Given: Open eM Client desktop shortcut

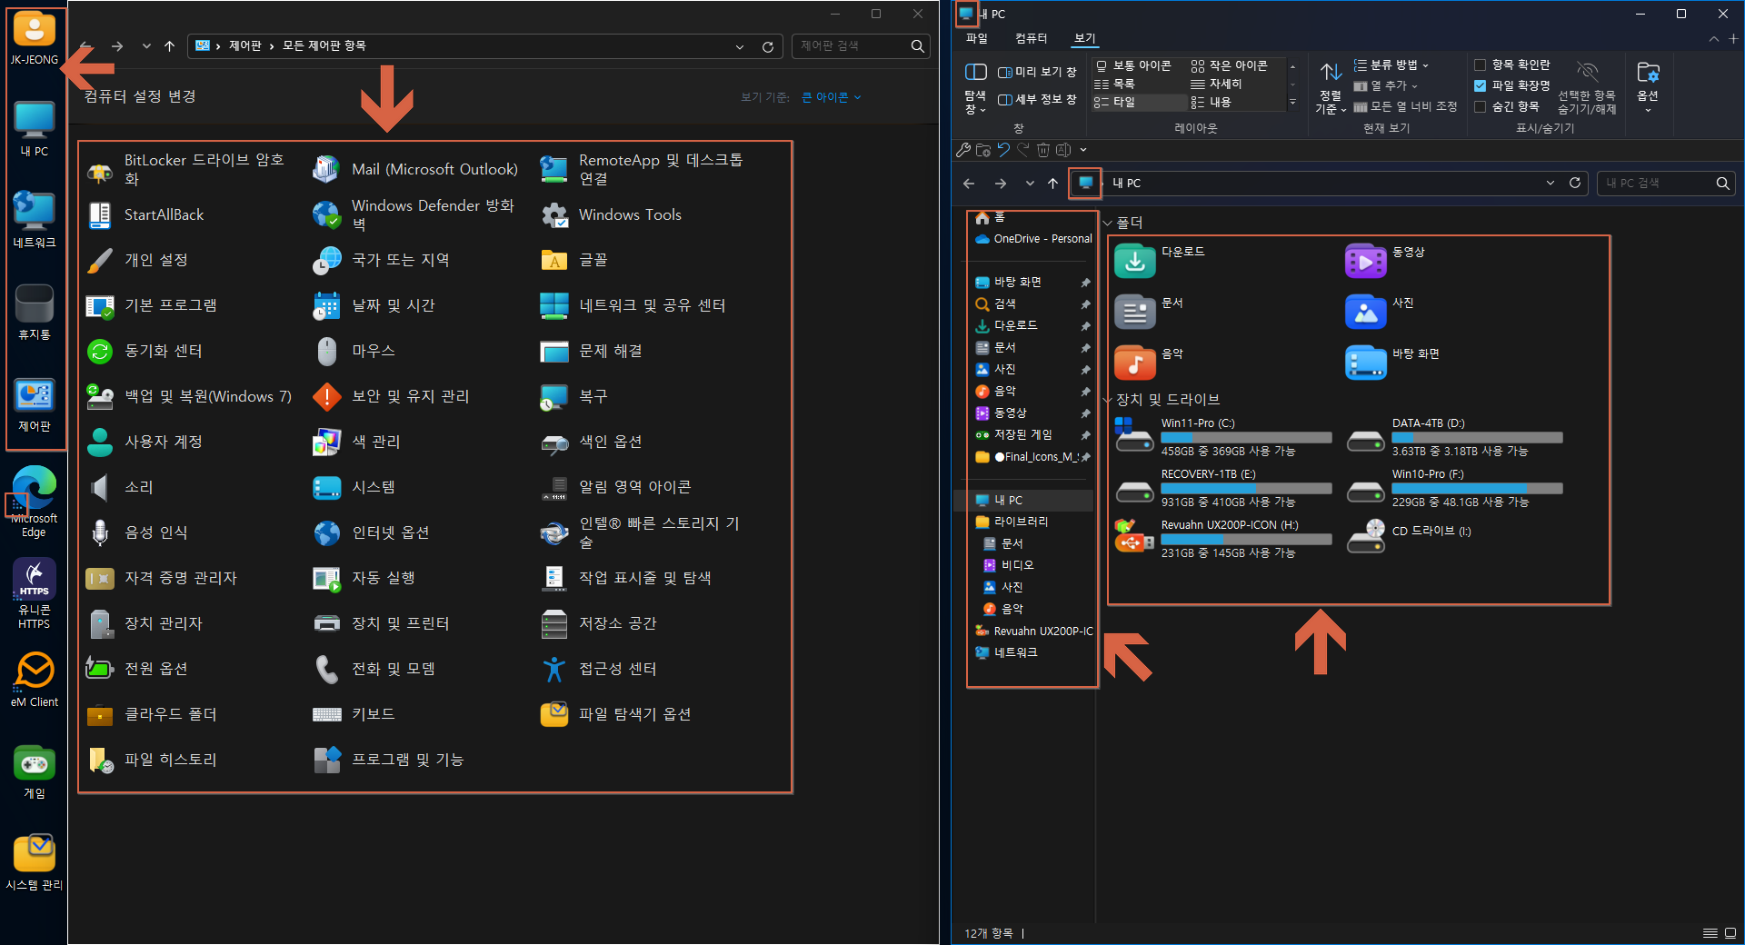Looking at the screenshot, I should coord(35,680).
